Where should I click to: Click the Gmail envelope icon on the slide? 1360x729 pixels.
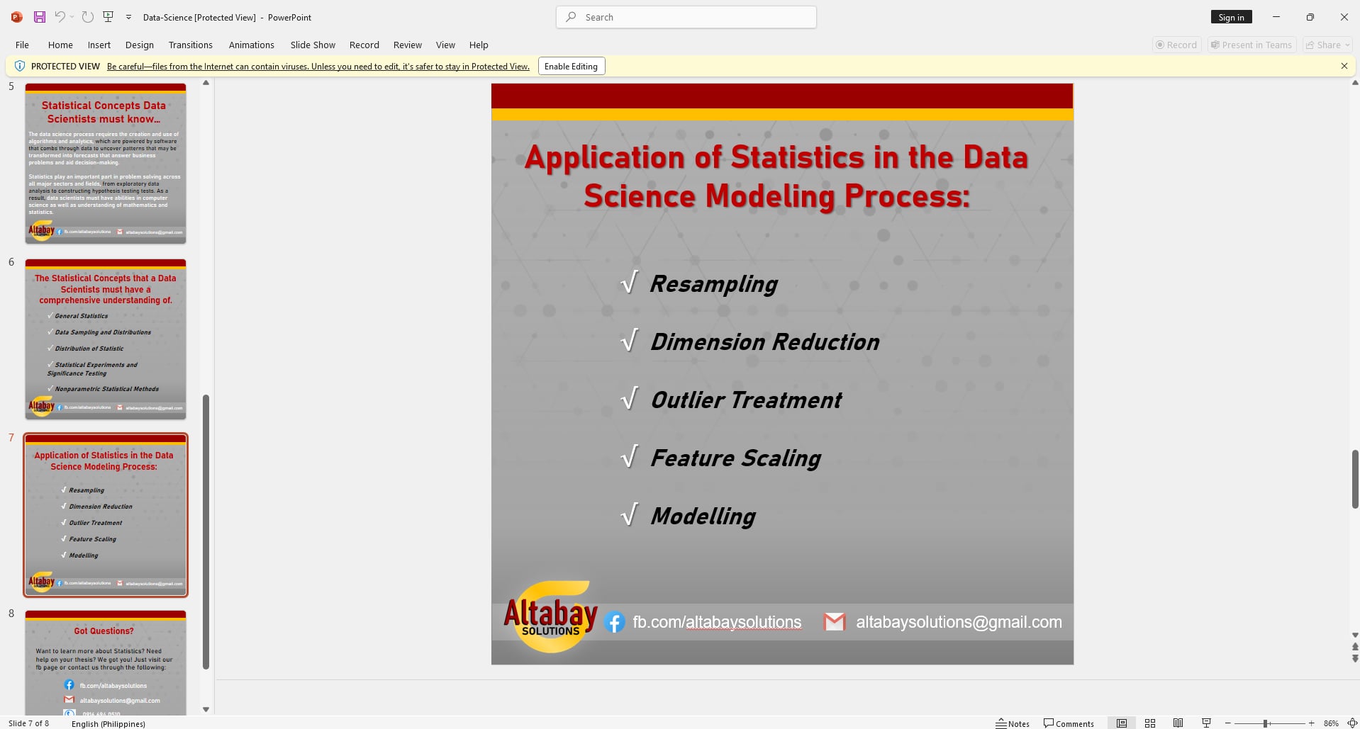[x=835, y=622]
